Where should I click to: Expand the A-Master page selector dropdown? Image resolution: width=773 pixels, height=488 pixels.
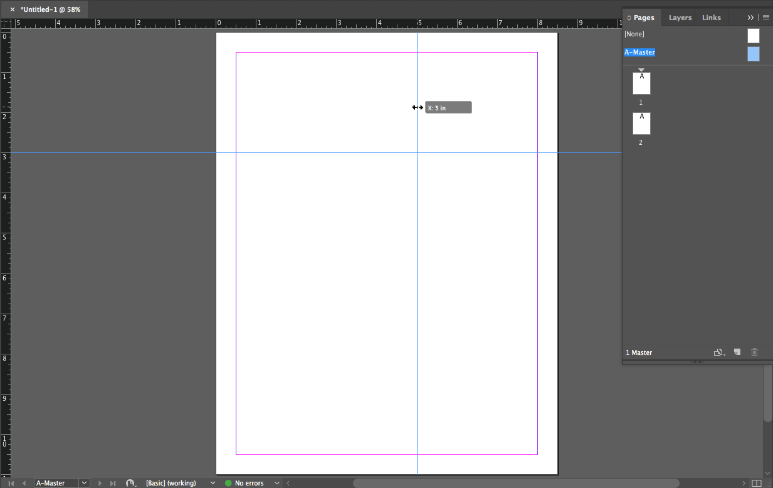84,483
